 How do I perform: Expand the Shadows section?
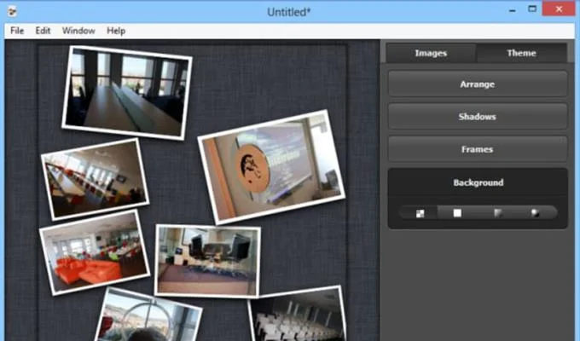click(x=478, y=117)
